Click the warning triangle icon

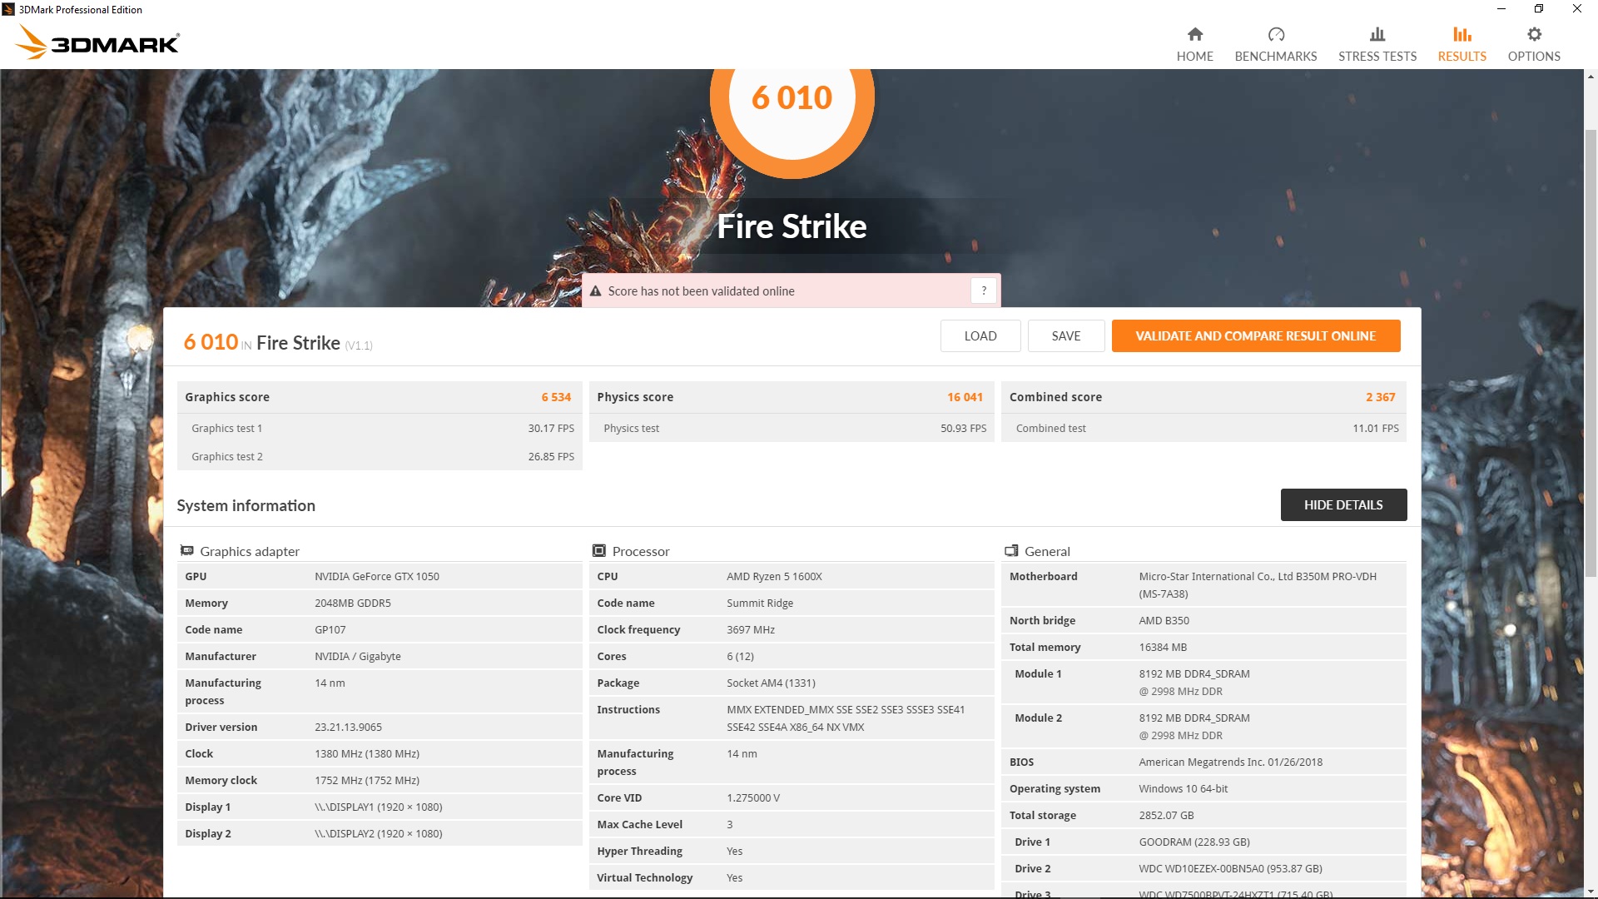pos(596,291)
